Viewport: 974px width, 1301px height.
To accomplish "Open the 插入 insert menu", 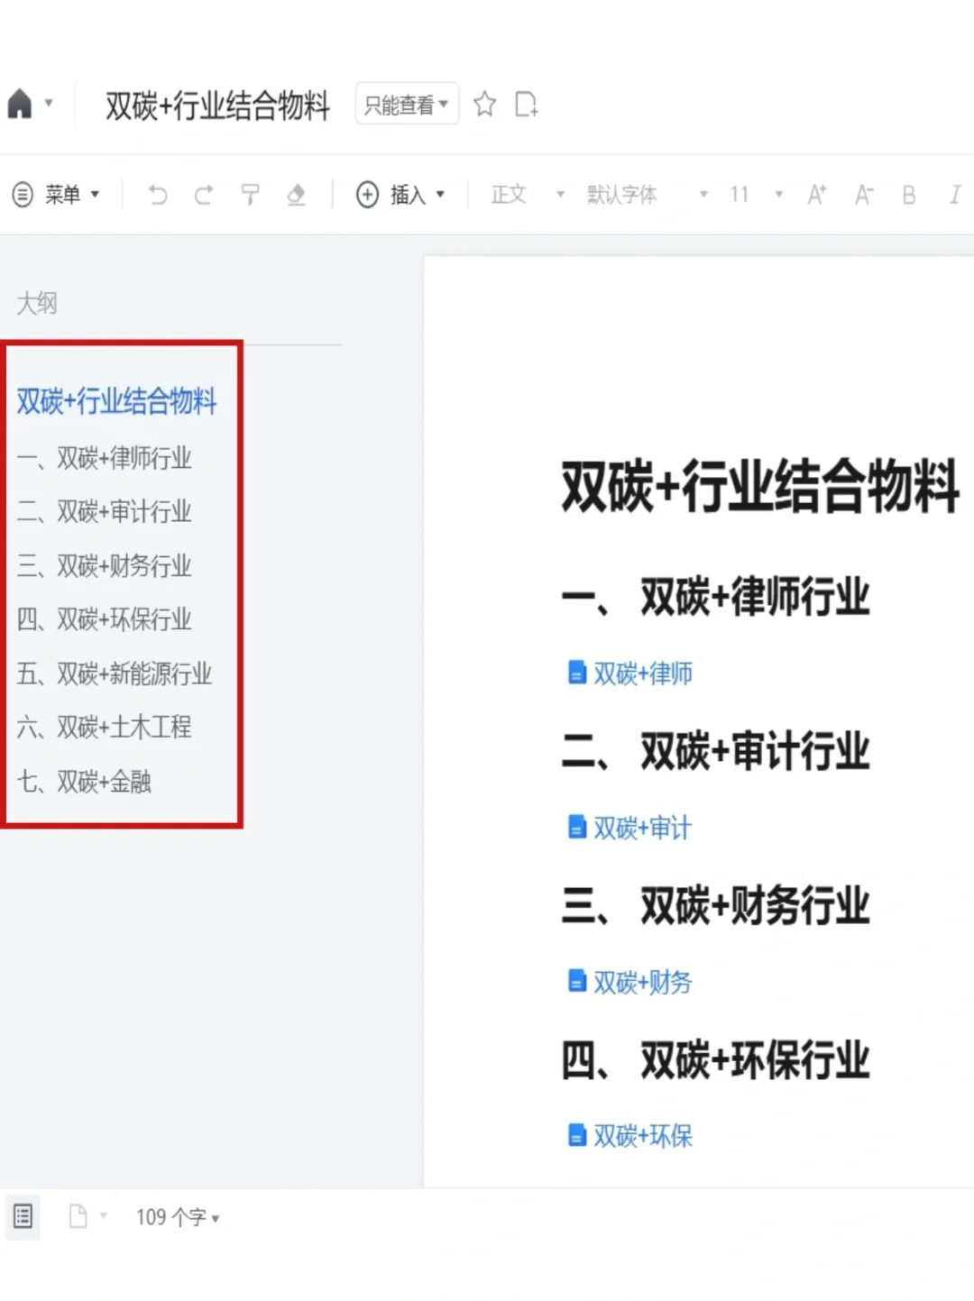I will point(401,195).
